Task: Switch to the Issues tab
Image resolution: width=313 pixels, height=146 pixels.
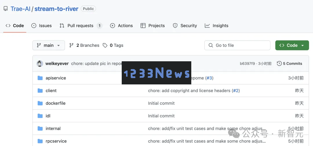Action: [x=41, y=26]
